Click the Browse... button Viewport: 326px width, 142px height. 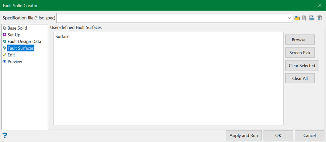(300, 39)
